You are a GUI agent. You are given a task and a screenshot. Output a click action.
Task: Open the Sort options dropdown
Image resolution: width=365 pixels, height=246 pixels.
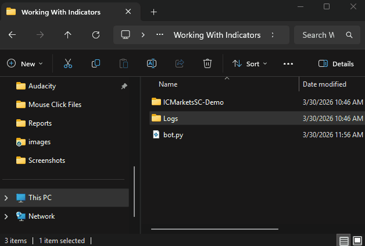tap(249, 64)
